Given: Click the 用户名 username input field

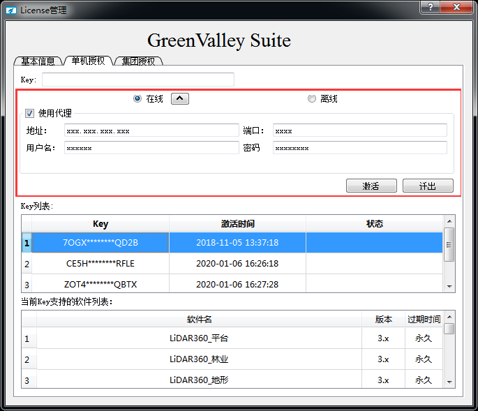Looking at the screenshot, I should (151, 148).
